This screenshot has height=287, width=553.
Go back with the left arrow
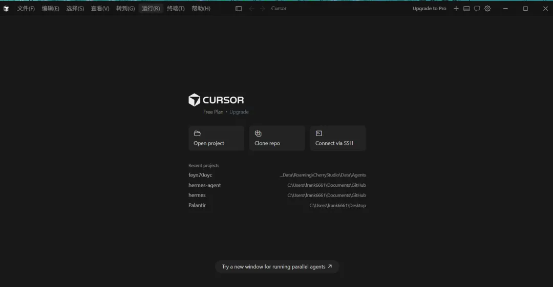tap(251, 9)
